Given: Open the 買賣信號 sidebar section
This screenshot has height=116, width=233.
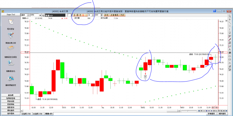Looking at the screenshot, I should pyautogui.click(x=11, y=101).
